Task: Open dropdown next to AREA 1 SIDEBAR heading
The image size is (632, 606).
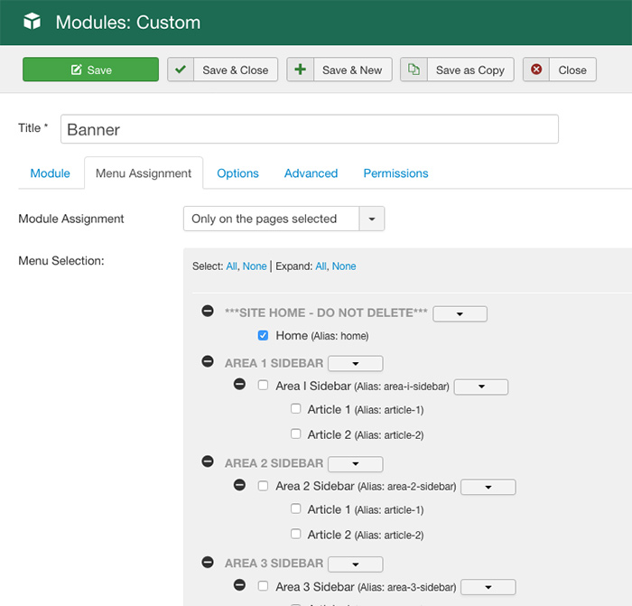Action: pos(356,363)
